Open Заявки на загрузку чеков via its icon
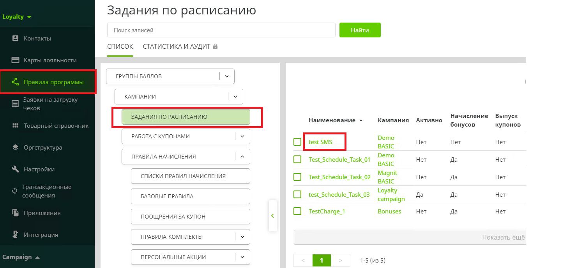Image resolution: width=569 pixels, height=268 pixels. click(x=14, y=103)
